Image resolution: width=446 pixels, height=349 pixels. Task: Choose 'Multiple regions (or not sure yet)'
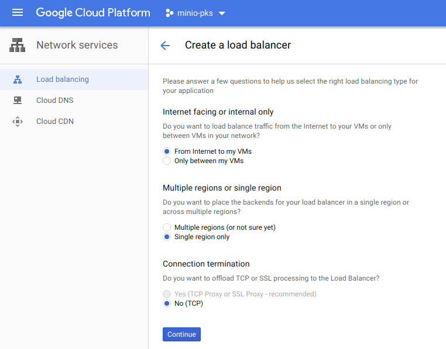(167, 227)
